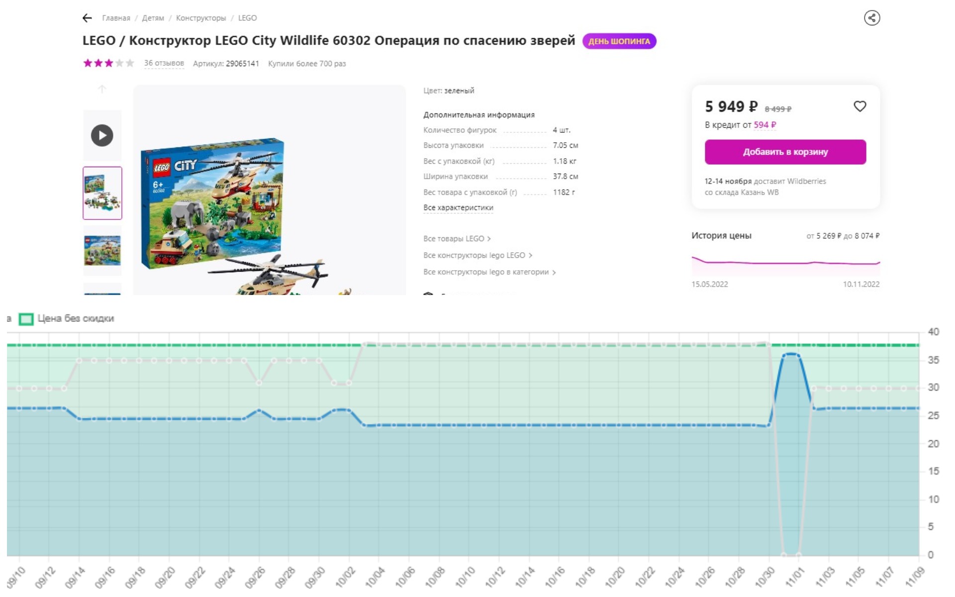Click the star rating icons
The image size is (955, 597).
click(x=108, y=63)
